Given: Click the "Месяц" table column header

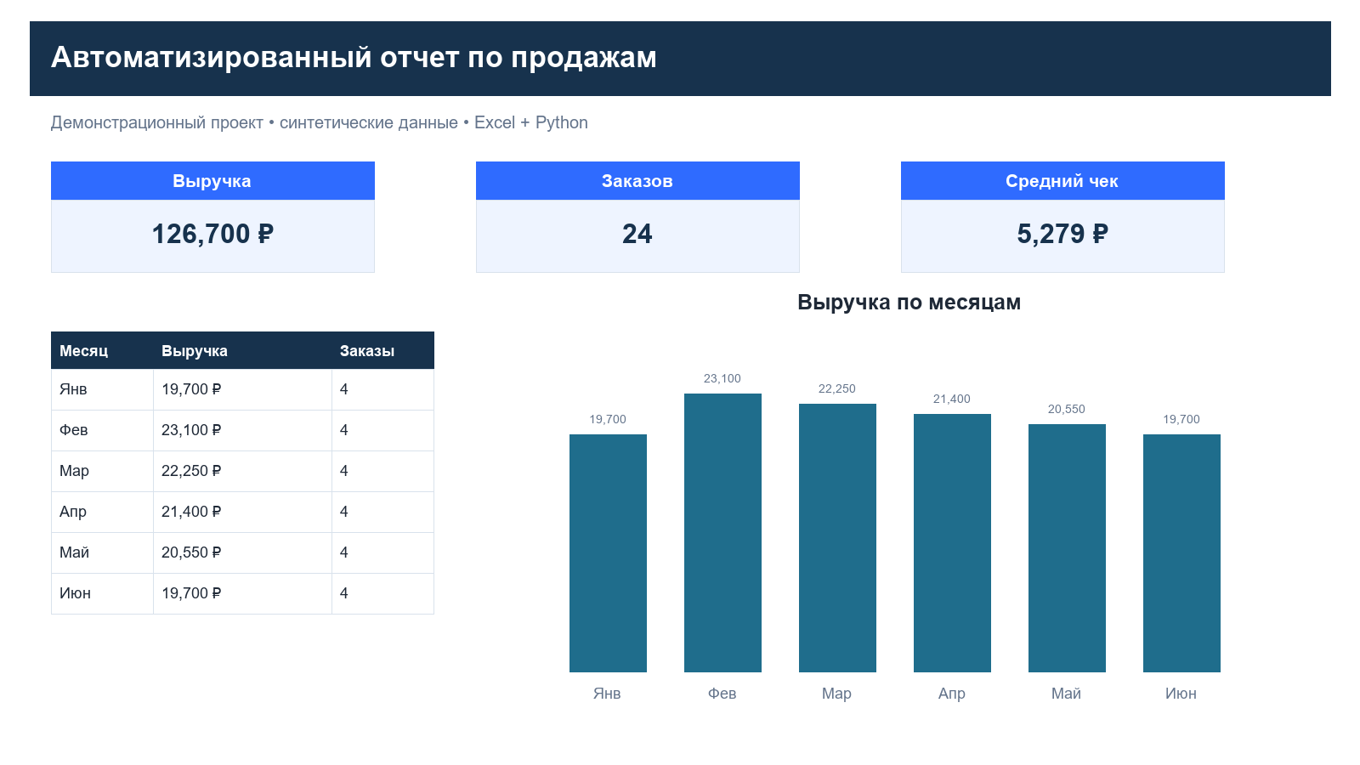Looking at the screenshot, I should pos(102,351).
